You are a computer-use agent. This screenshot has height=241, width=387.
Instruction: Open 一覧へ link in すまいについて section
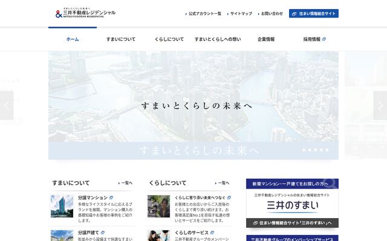coord(125,183)
